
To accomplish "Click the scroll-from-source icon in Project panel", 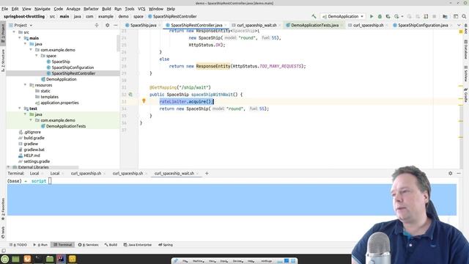I will pos(97,26).
